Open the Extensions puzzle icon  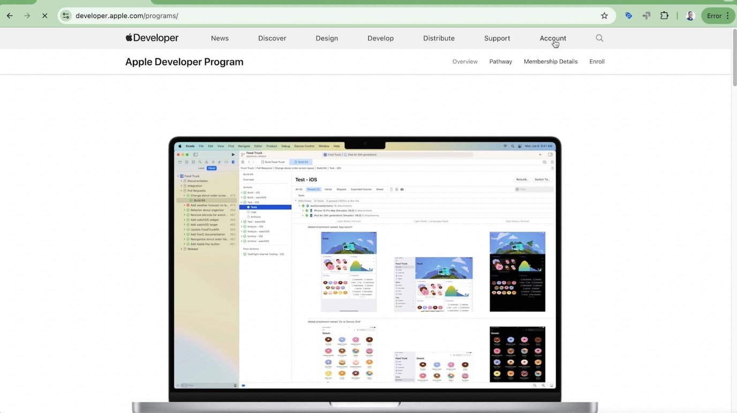point(664,16)
